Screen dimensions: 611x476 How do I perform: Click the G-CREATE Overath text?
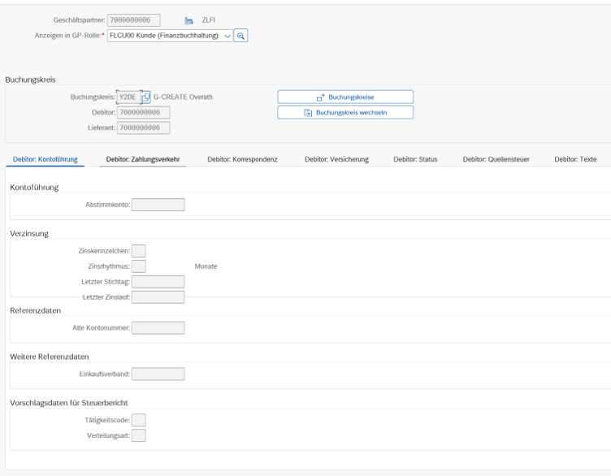click(183, 97)
